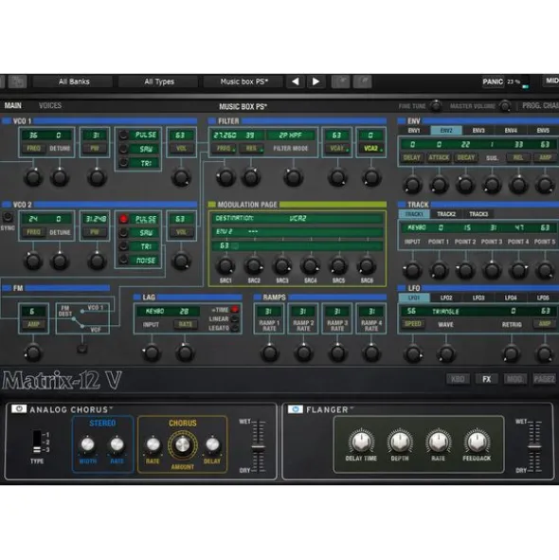Image resolution: width=559 pixels, height=560 pixels.
Task: Click the VCO 1 Vol knob
Action: (181, 177)
